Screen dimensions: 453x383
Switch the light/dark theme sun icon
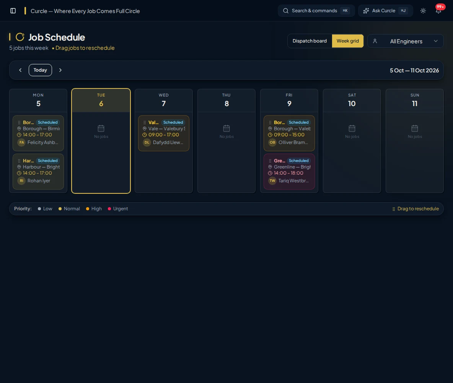(423, 11)
